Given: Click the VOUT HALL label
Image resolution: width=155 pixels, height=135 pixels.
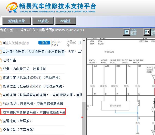Looking at the screenshot, I should click(104, 61).
